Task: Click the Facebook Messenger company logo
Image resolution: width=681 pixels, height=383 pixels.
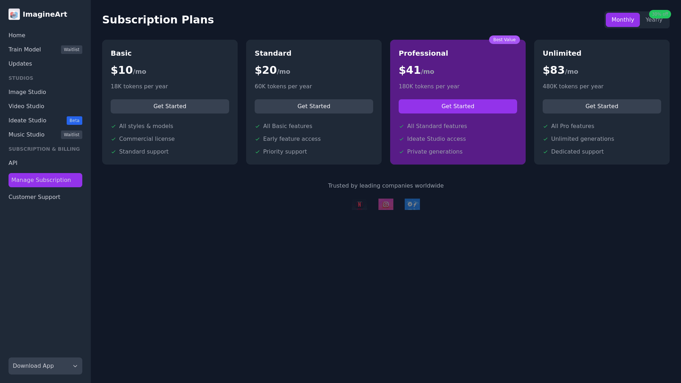Action: (x=412, y=204)
